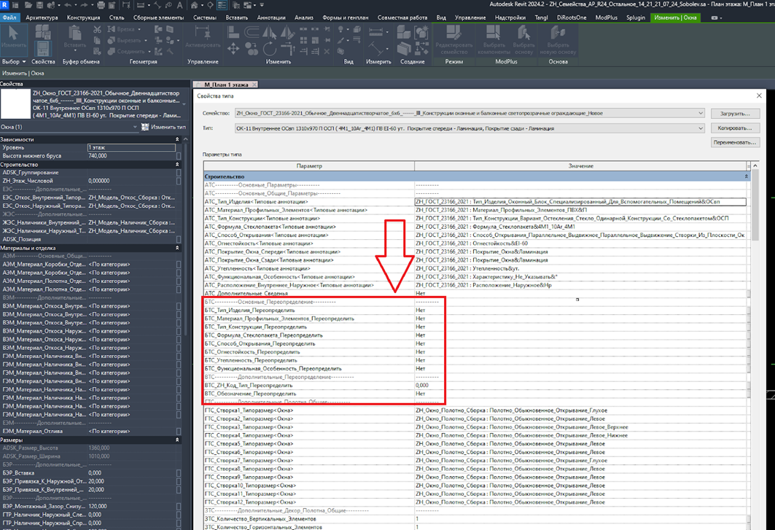Switch to the Аннотации ribbon tab
Viewport: 775px width, 530px height.
[x=271, y=17]
